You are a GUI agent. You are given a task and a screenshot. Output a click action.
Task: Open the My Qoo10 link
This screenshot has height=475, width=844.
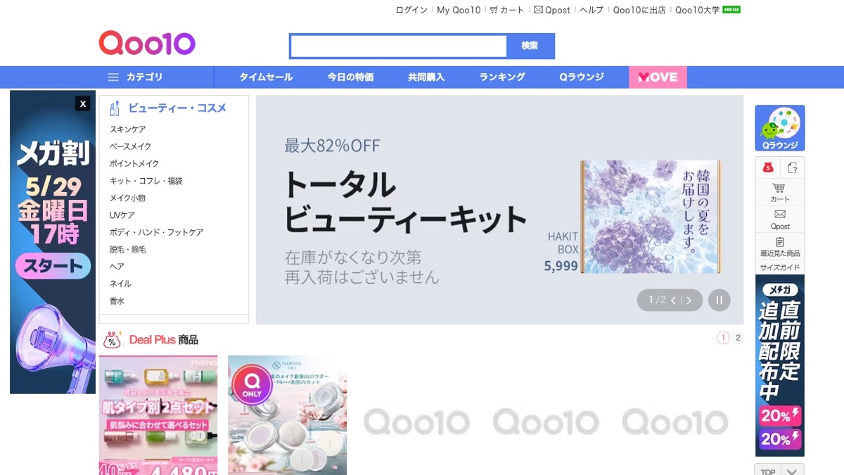point(459,10)
